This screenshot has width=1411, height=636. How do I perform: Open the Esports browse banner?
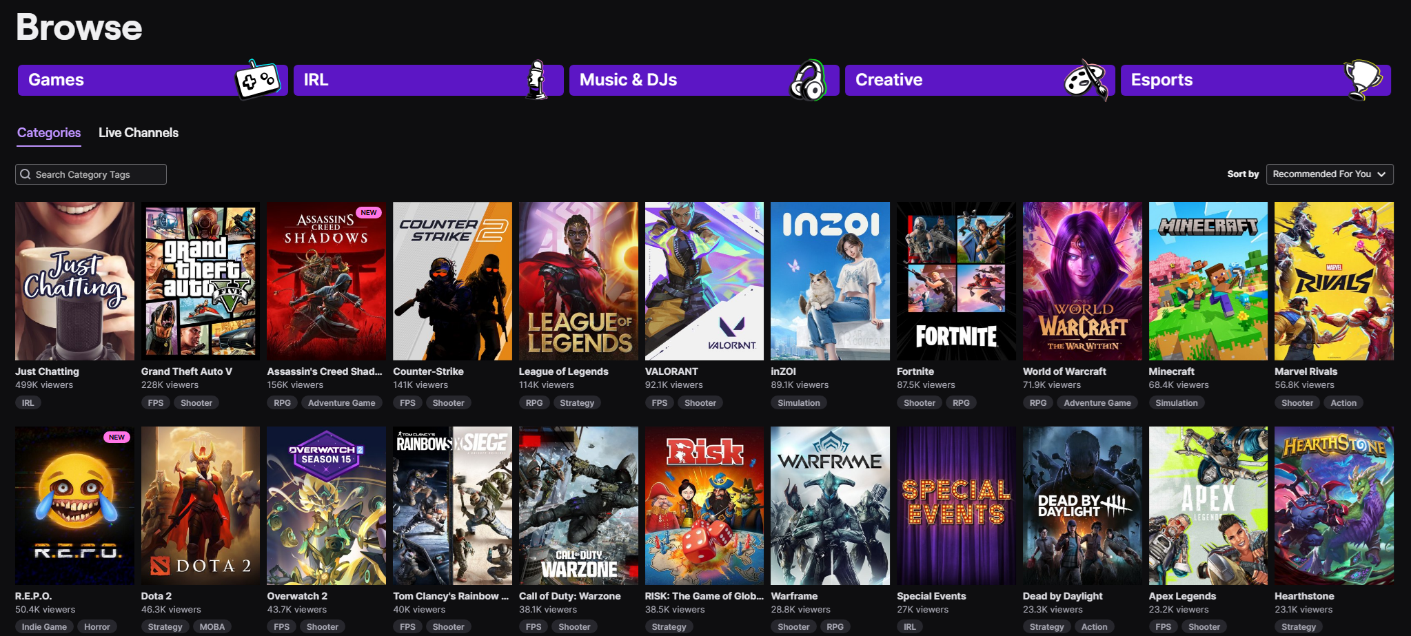(1256, 80)
